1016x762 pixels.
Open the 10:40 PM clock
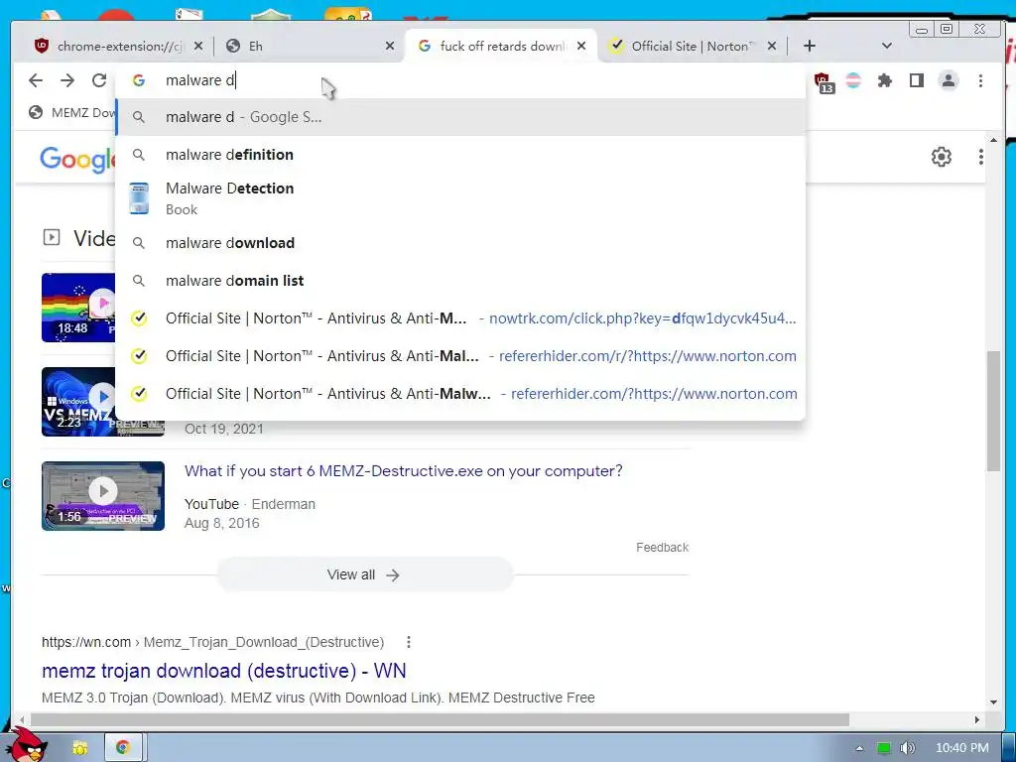[x=962, y=748]
